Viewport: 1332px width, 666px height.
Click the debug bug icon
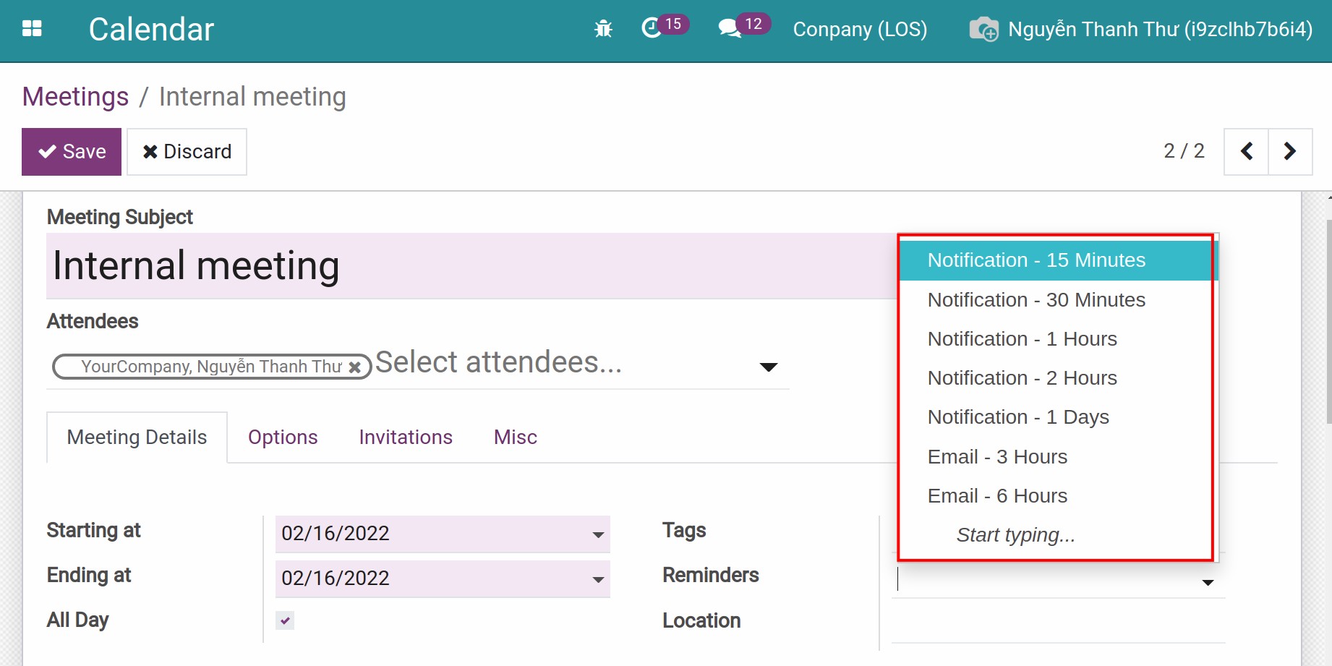(x=603, y=29)
